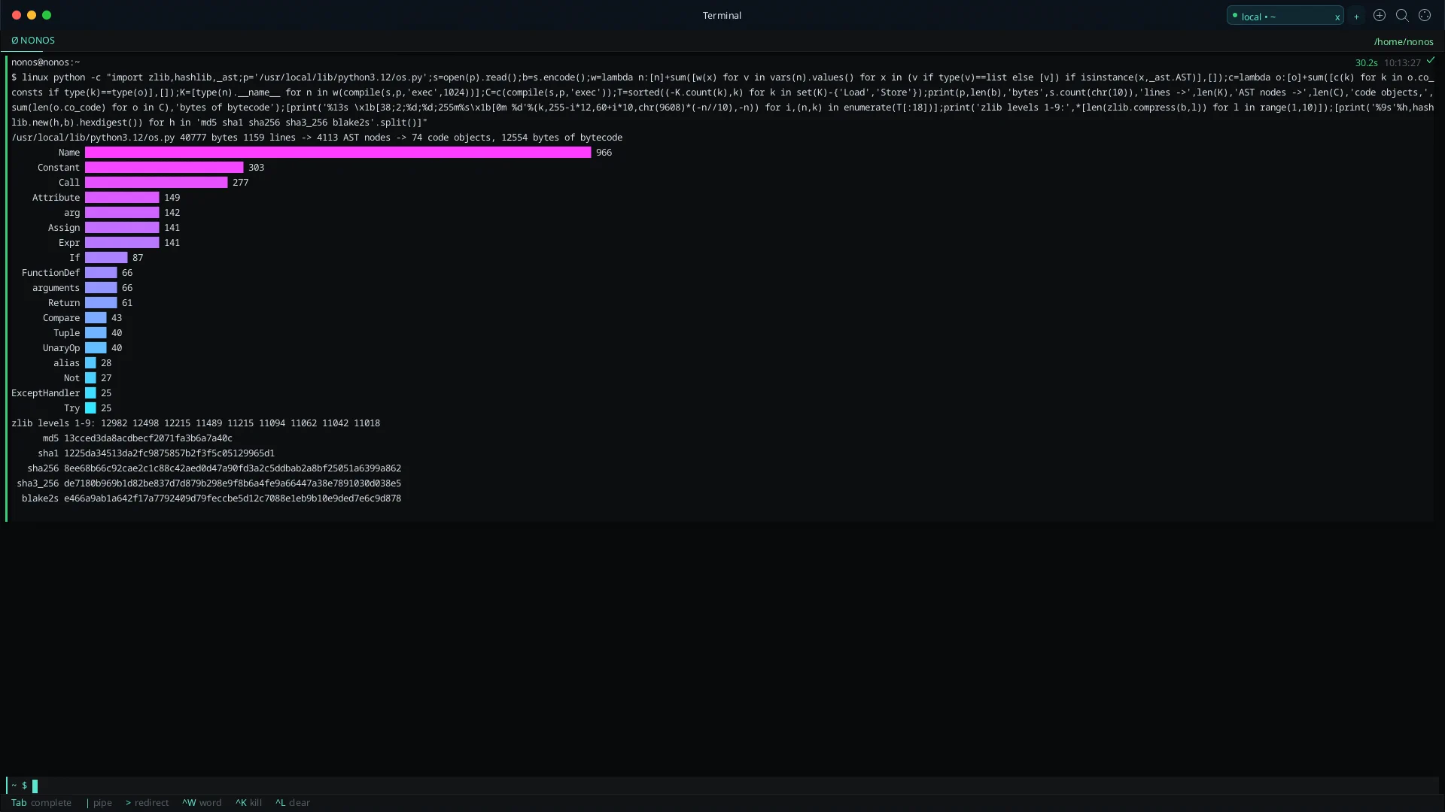Viewport: 1445px width, 812px height.
Task: Click the FunctionDef row label
Action: [50, 273]
